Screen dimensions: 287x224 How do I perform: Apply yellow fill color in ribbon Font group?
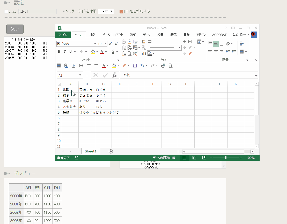coord(93,52)
